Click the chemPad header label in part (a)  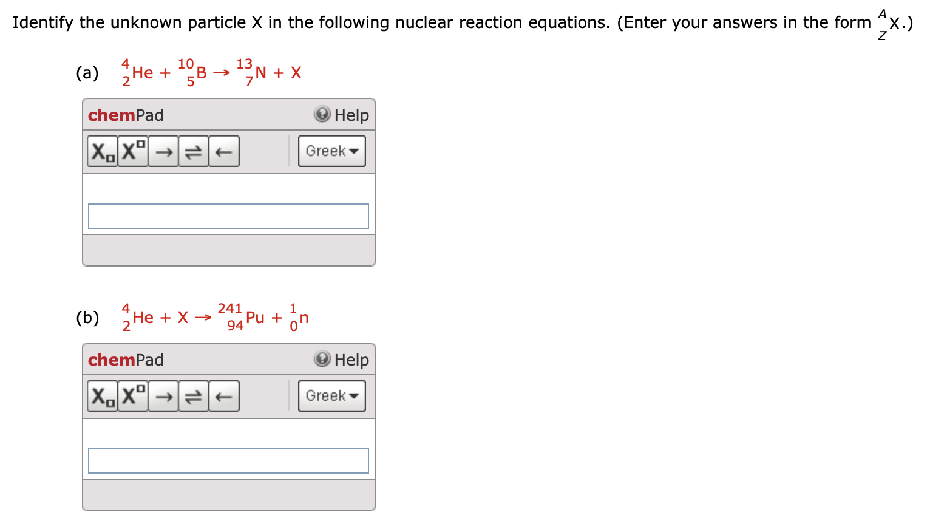click(125, 115)
